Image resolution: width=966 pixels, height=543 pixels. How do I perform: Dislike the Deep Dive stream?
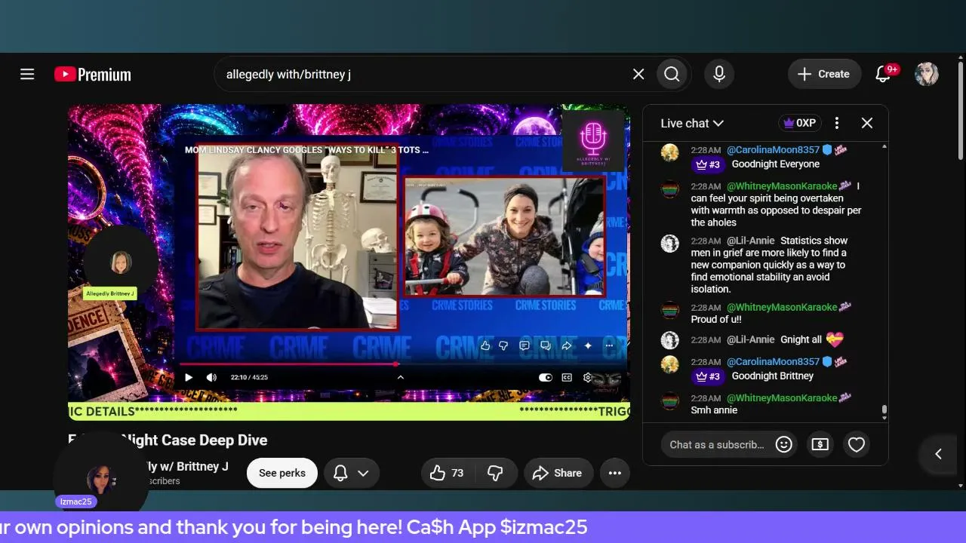(x=495, y=473)
